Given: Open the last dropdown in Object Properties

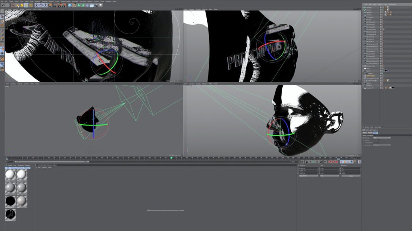Looking at the screenshot, I should click(x=382, y=145).
